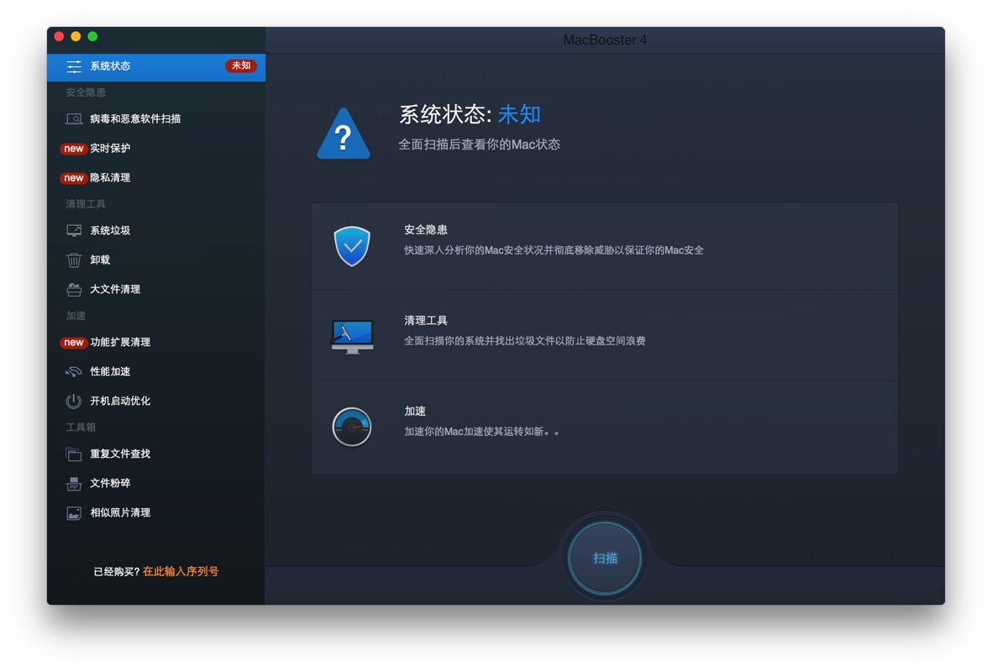Select the 性能加速 gauge icon
Viewport: 992px width, 672px height.
pyautogui.click(x=74, y=371)
